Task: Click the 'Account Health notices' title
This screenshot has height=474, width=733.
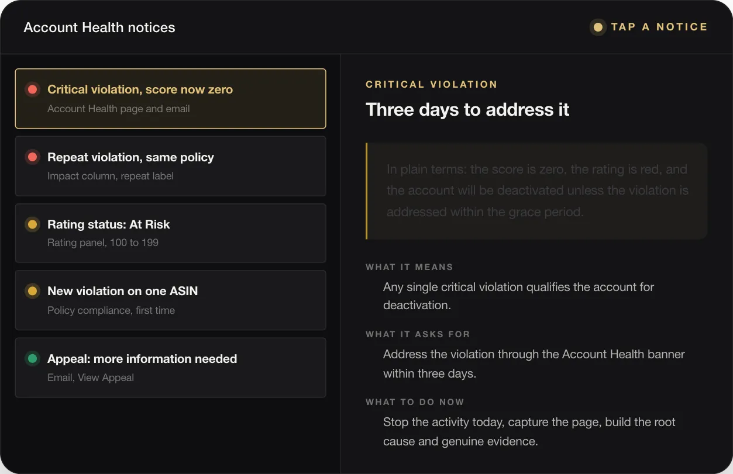Action: pos(99,27)
